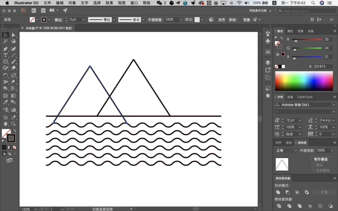The height and width of the screenshot is (211, 338).
Task: Click the opacity mask triangle thumbnail
Action: tap(282, 164)
